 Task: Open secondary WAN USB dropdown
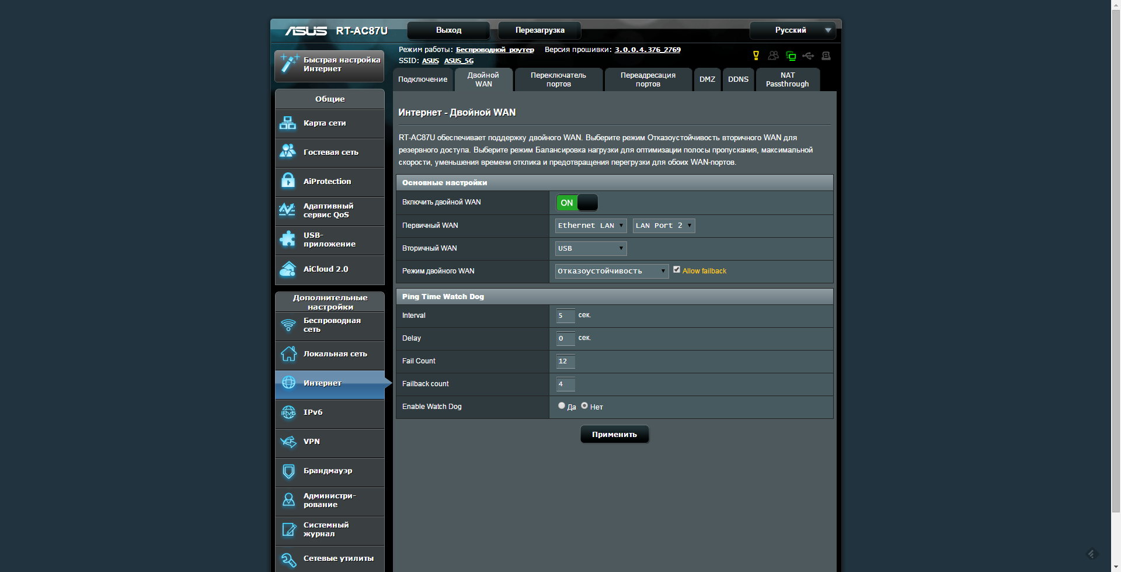click(x=591, y=248)
